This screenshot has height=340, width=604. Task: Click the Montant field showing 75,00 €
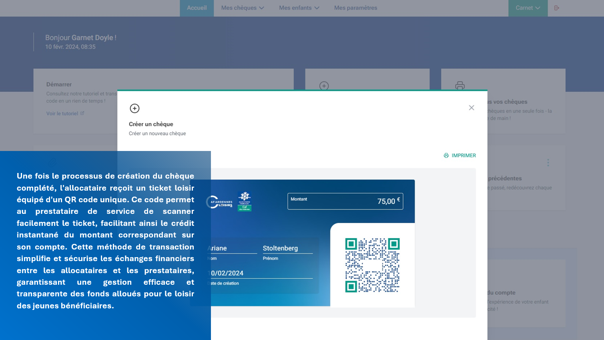345,201
